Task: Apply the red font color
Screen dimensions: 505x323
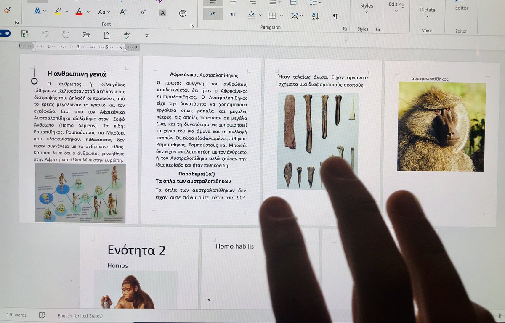Action: (x=79, y=12)
